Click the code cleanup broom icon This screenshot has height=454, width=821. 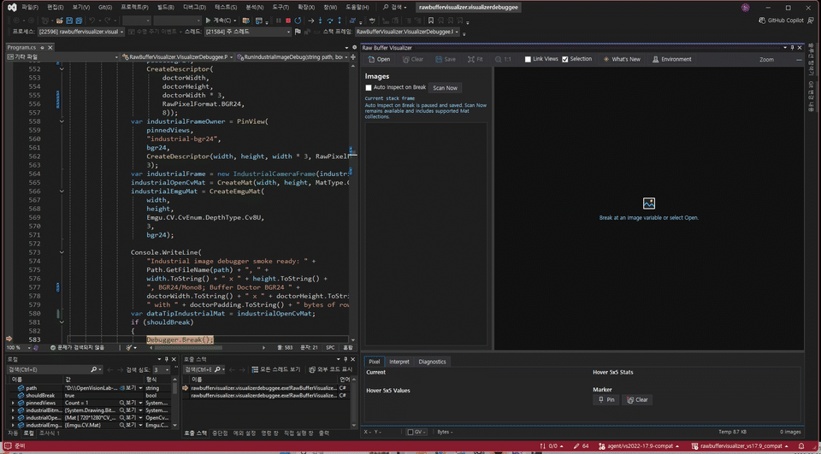coord(129,347)
